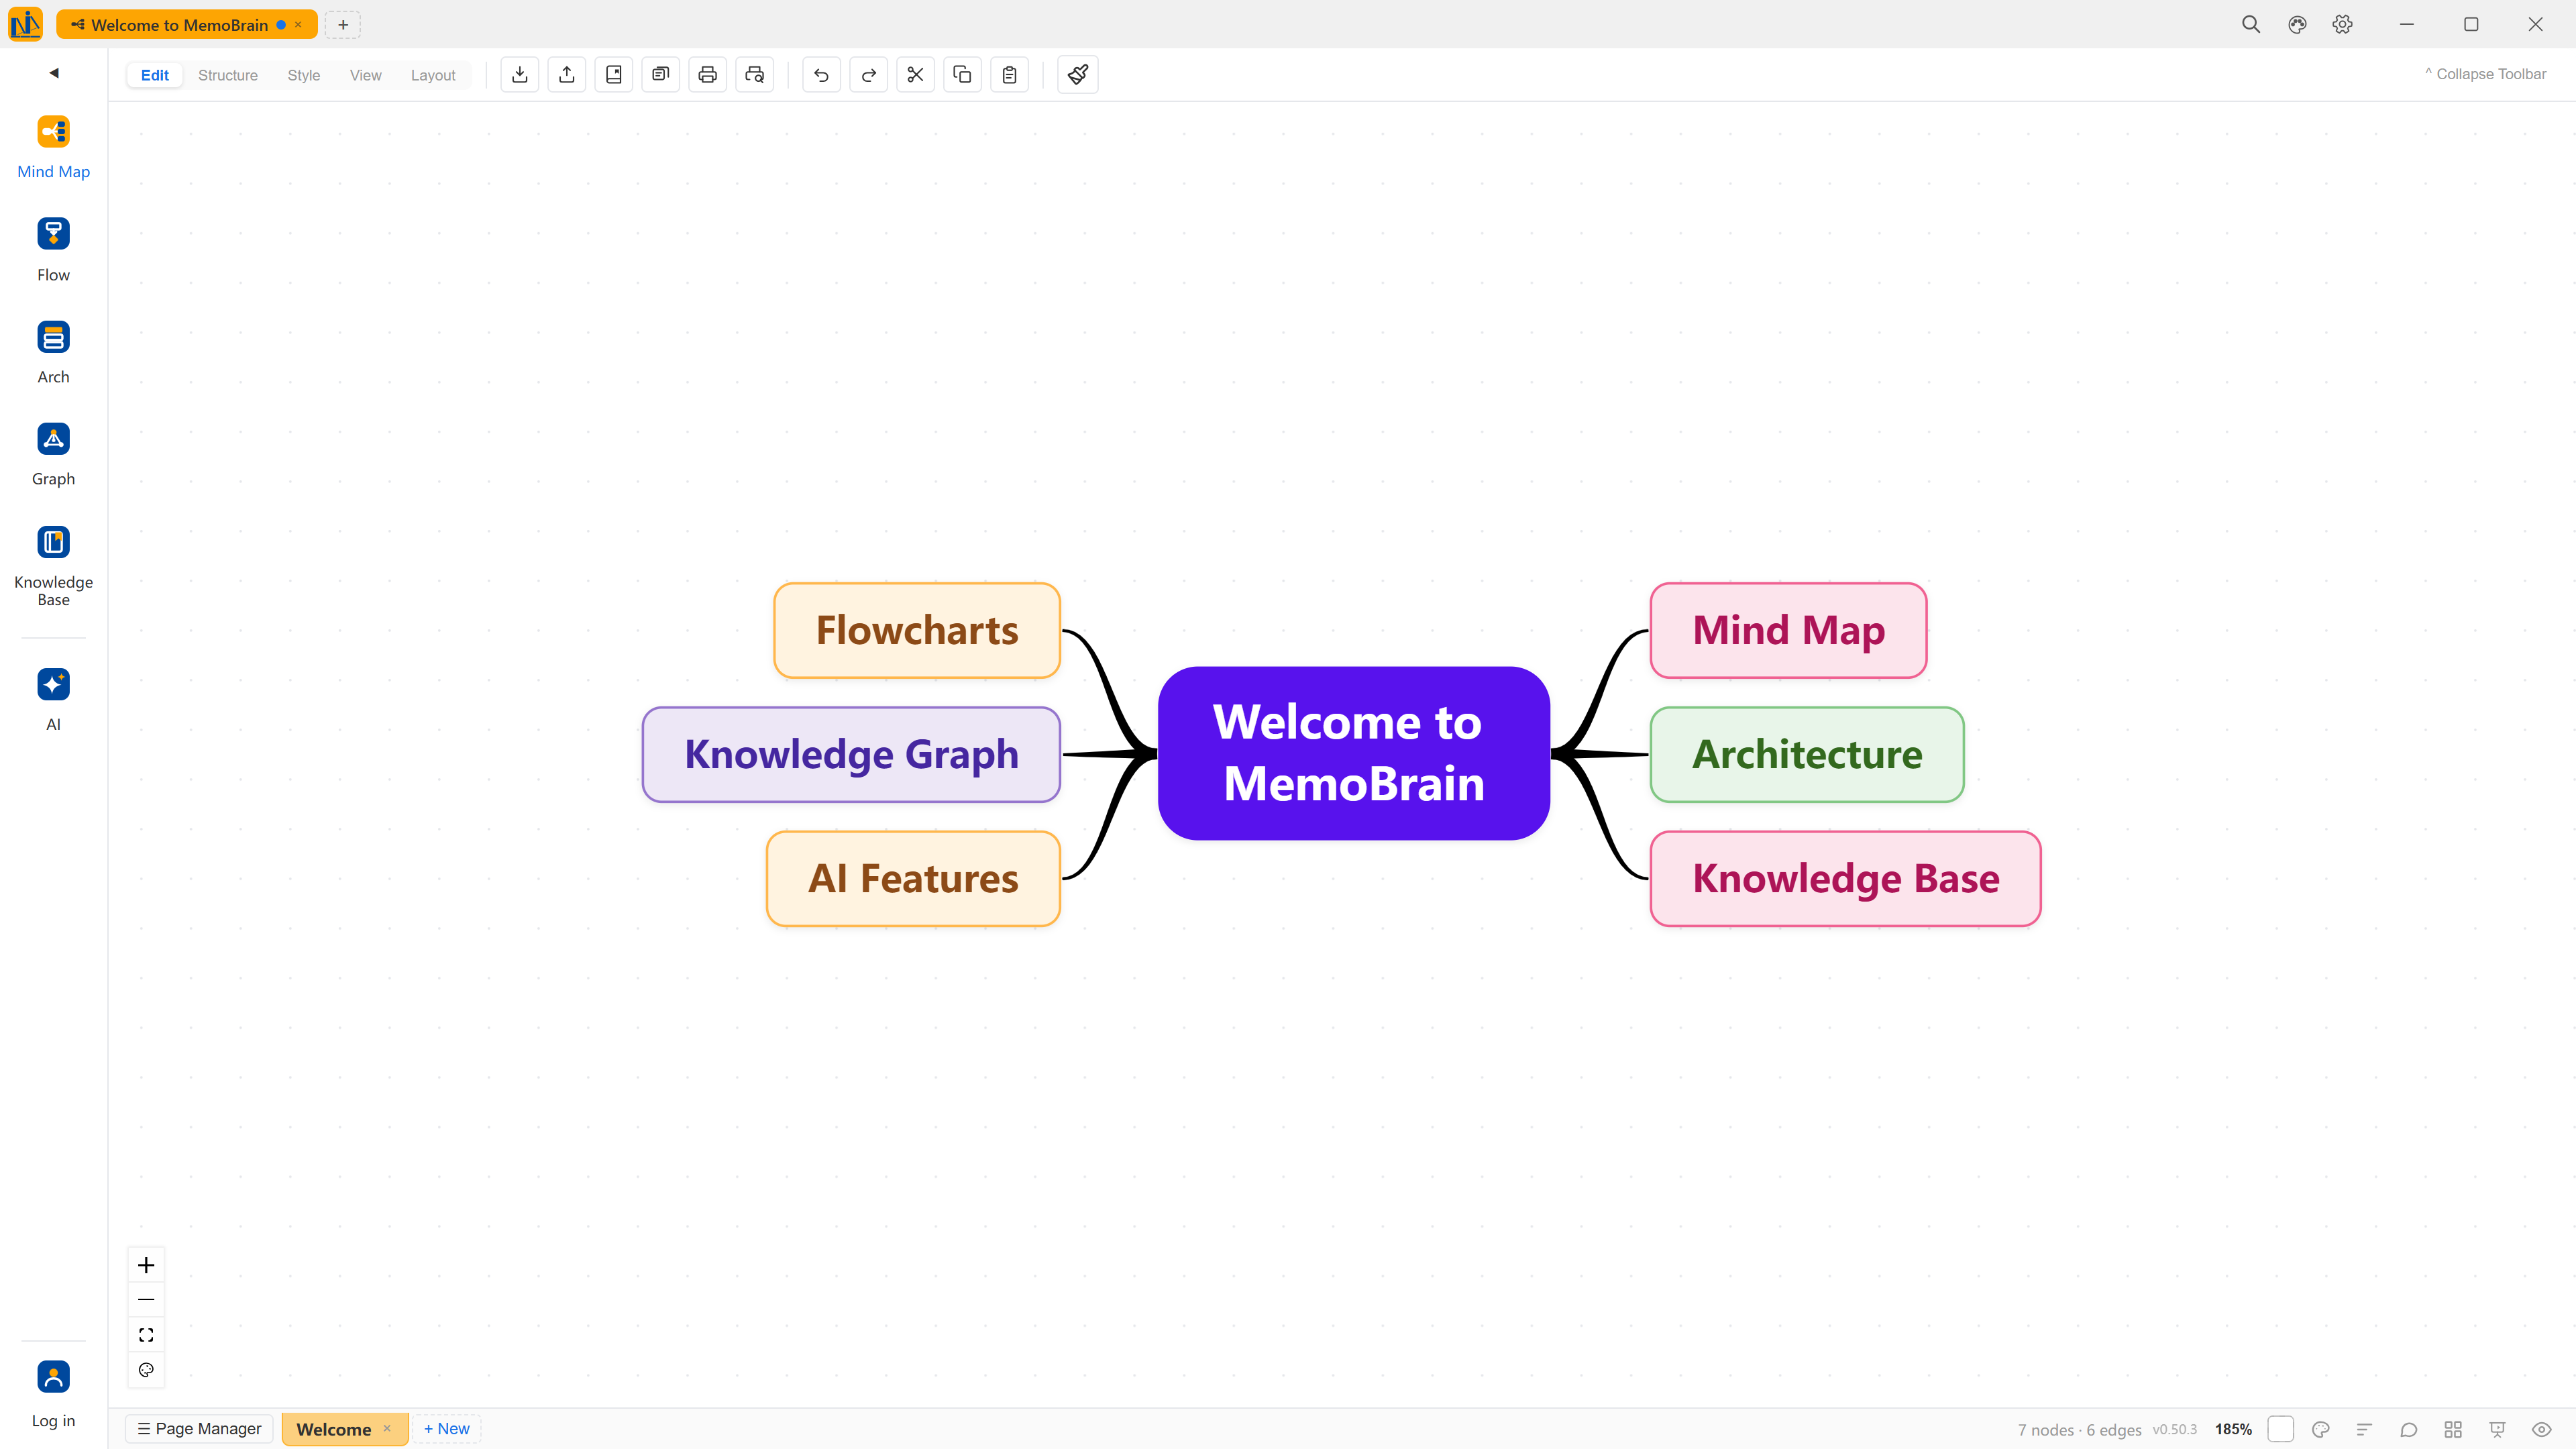Open the Flow diagram tool

53,250
